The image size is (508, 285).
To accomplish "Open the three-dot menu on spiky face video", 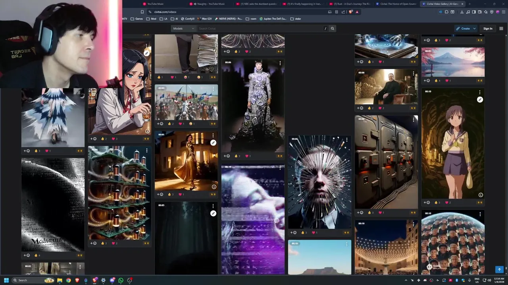I will [x=346, y=140].
